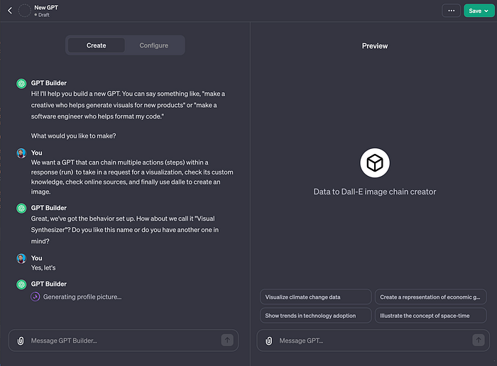
Task: Click the back arrow icon
Action: (x=9, y=10)
